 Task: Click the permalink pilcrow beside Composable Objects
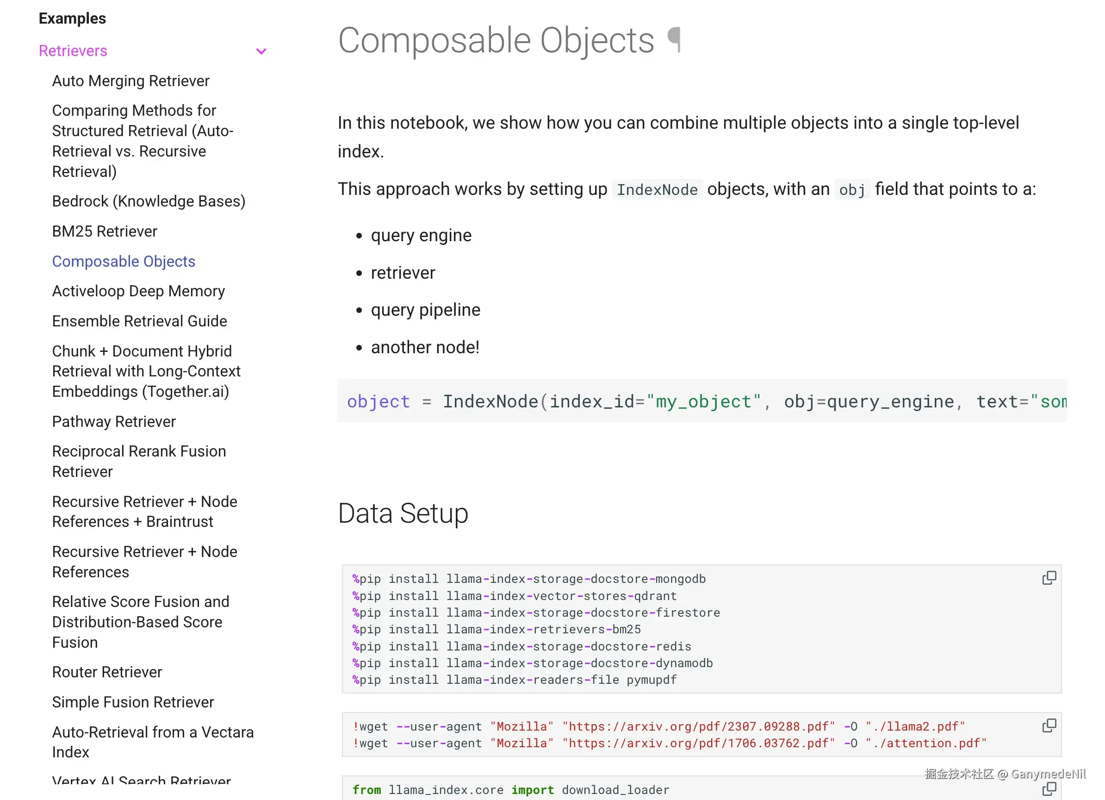[x=674, y=40]
